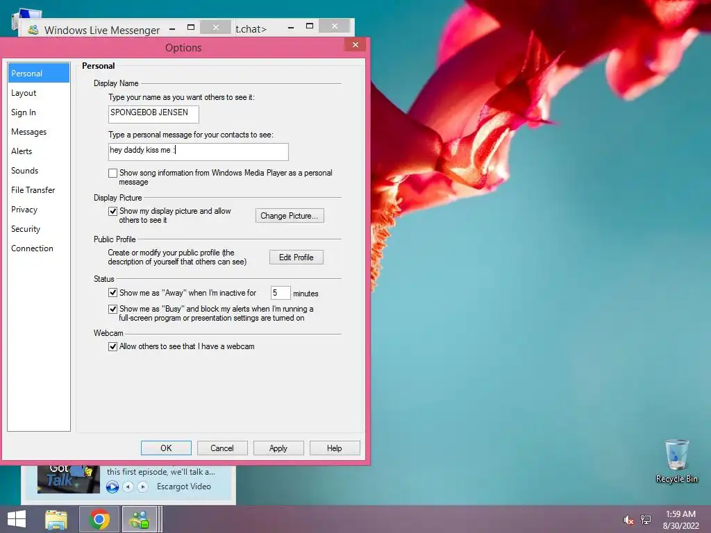Image resolution: width=711 pixels, height=533 pixels.
Task: Play the Escargot Video episode
Action: (112, 487)
